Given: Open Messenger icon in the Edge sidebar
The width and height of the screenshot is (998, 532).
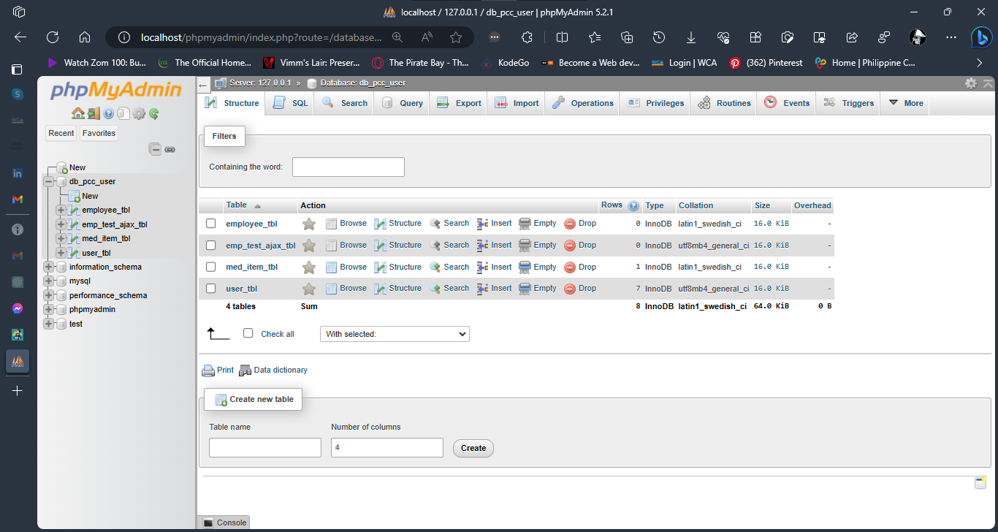Looking at the screenshot, I should coord(18,308).
